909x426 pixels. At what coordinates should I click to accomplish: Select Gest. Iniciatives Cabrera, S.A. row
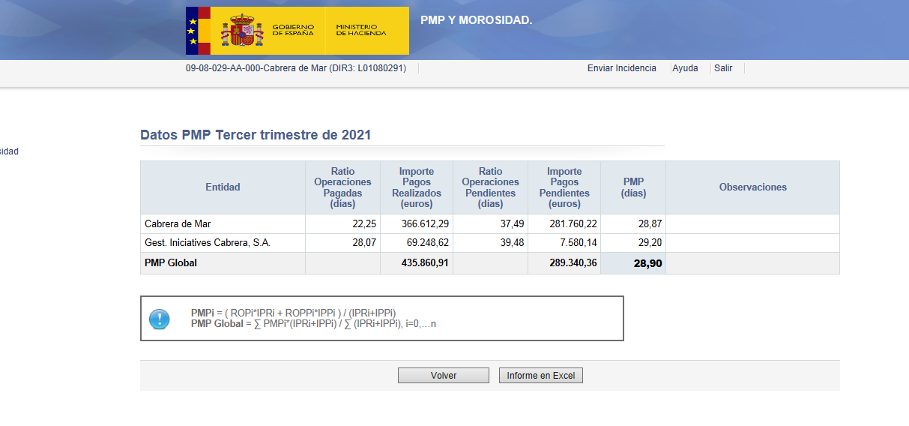(207, 243)
